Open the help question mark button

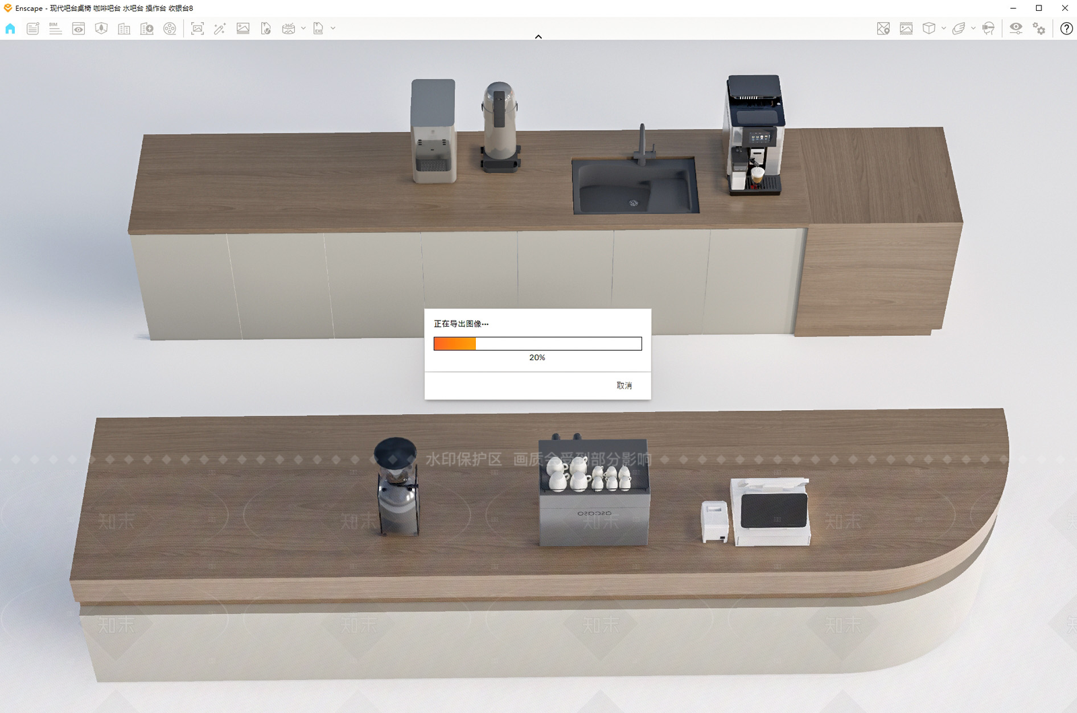1066,28
